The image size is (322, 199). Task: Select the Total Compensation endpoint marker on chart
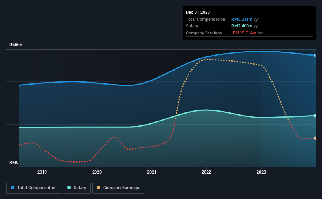point(315,56)
